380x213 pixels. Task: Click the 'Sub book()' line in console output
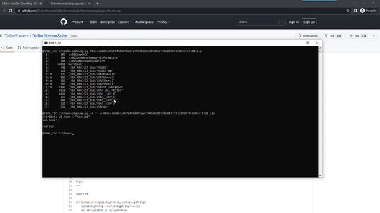click(50, 120)
